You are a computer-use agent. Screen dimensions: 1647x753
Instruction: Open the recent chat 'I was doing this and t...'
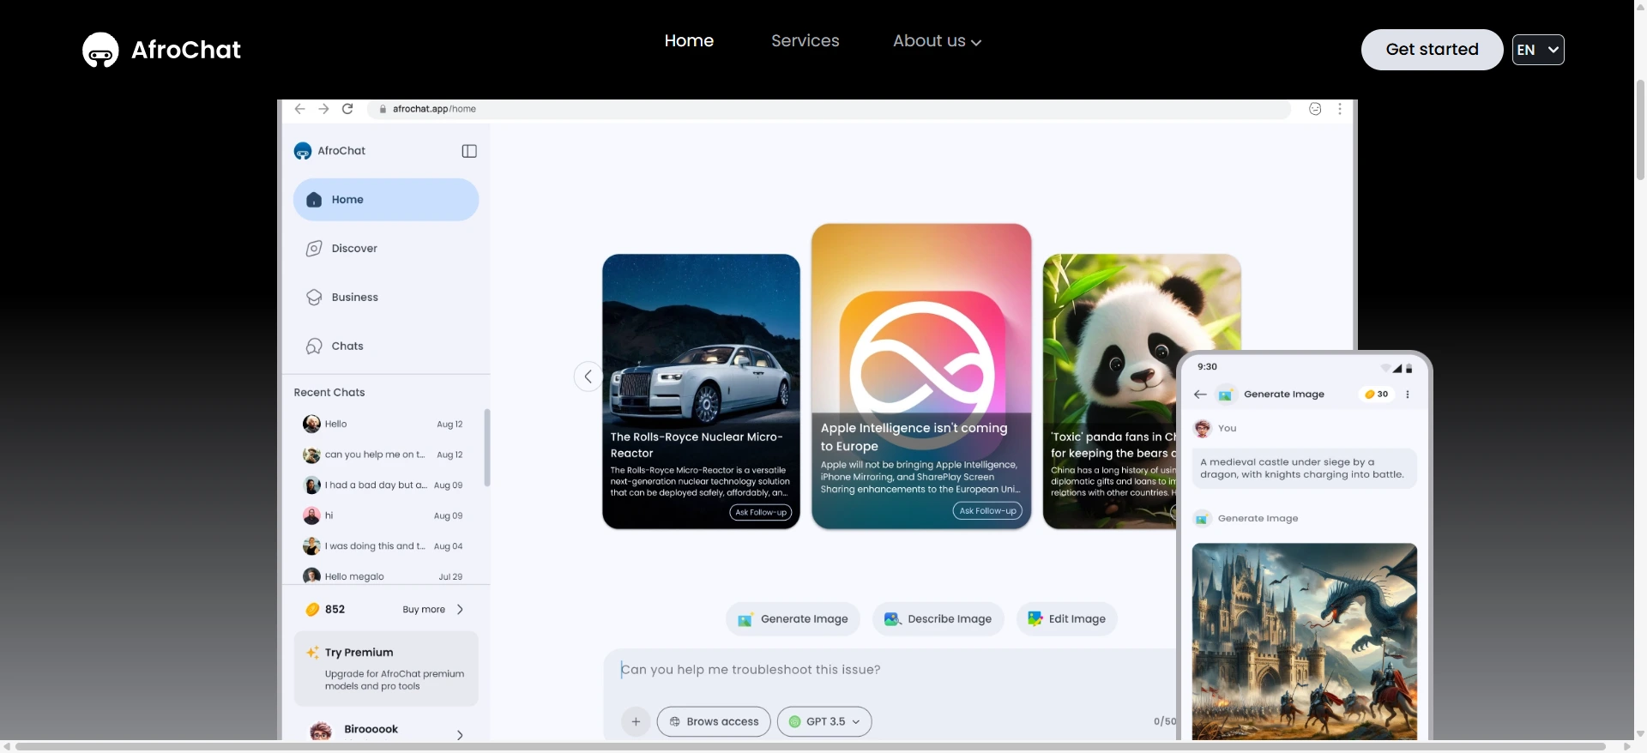click(383, 546)
